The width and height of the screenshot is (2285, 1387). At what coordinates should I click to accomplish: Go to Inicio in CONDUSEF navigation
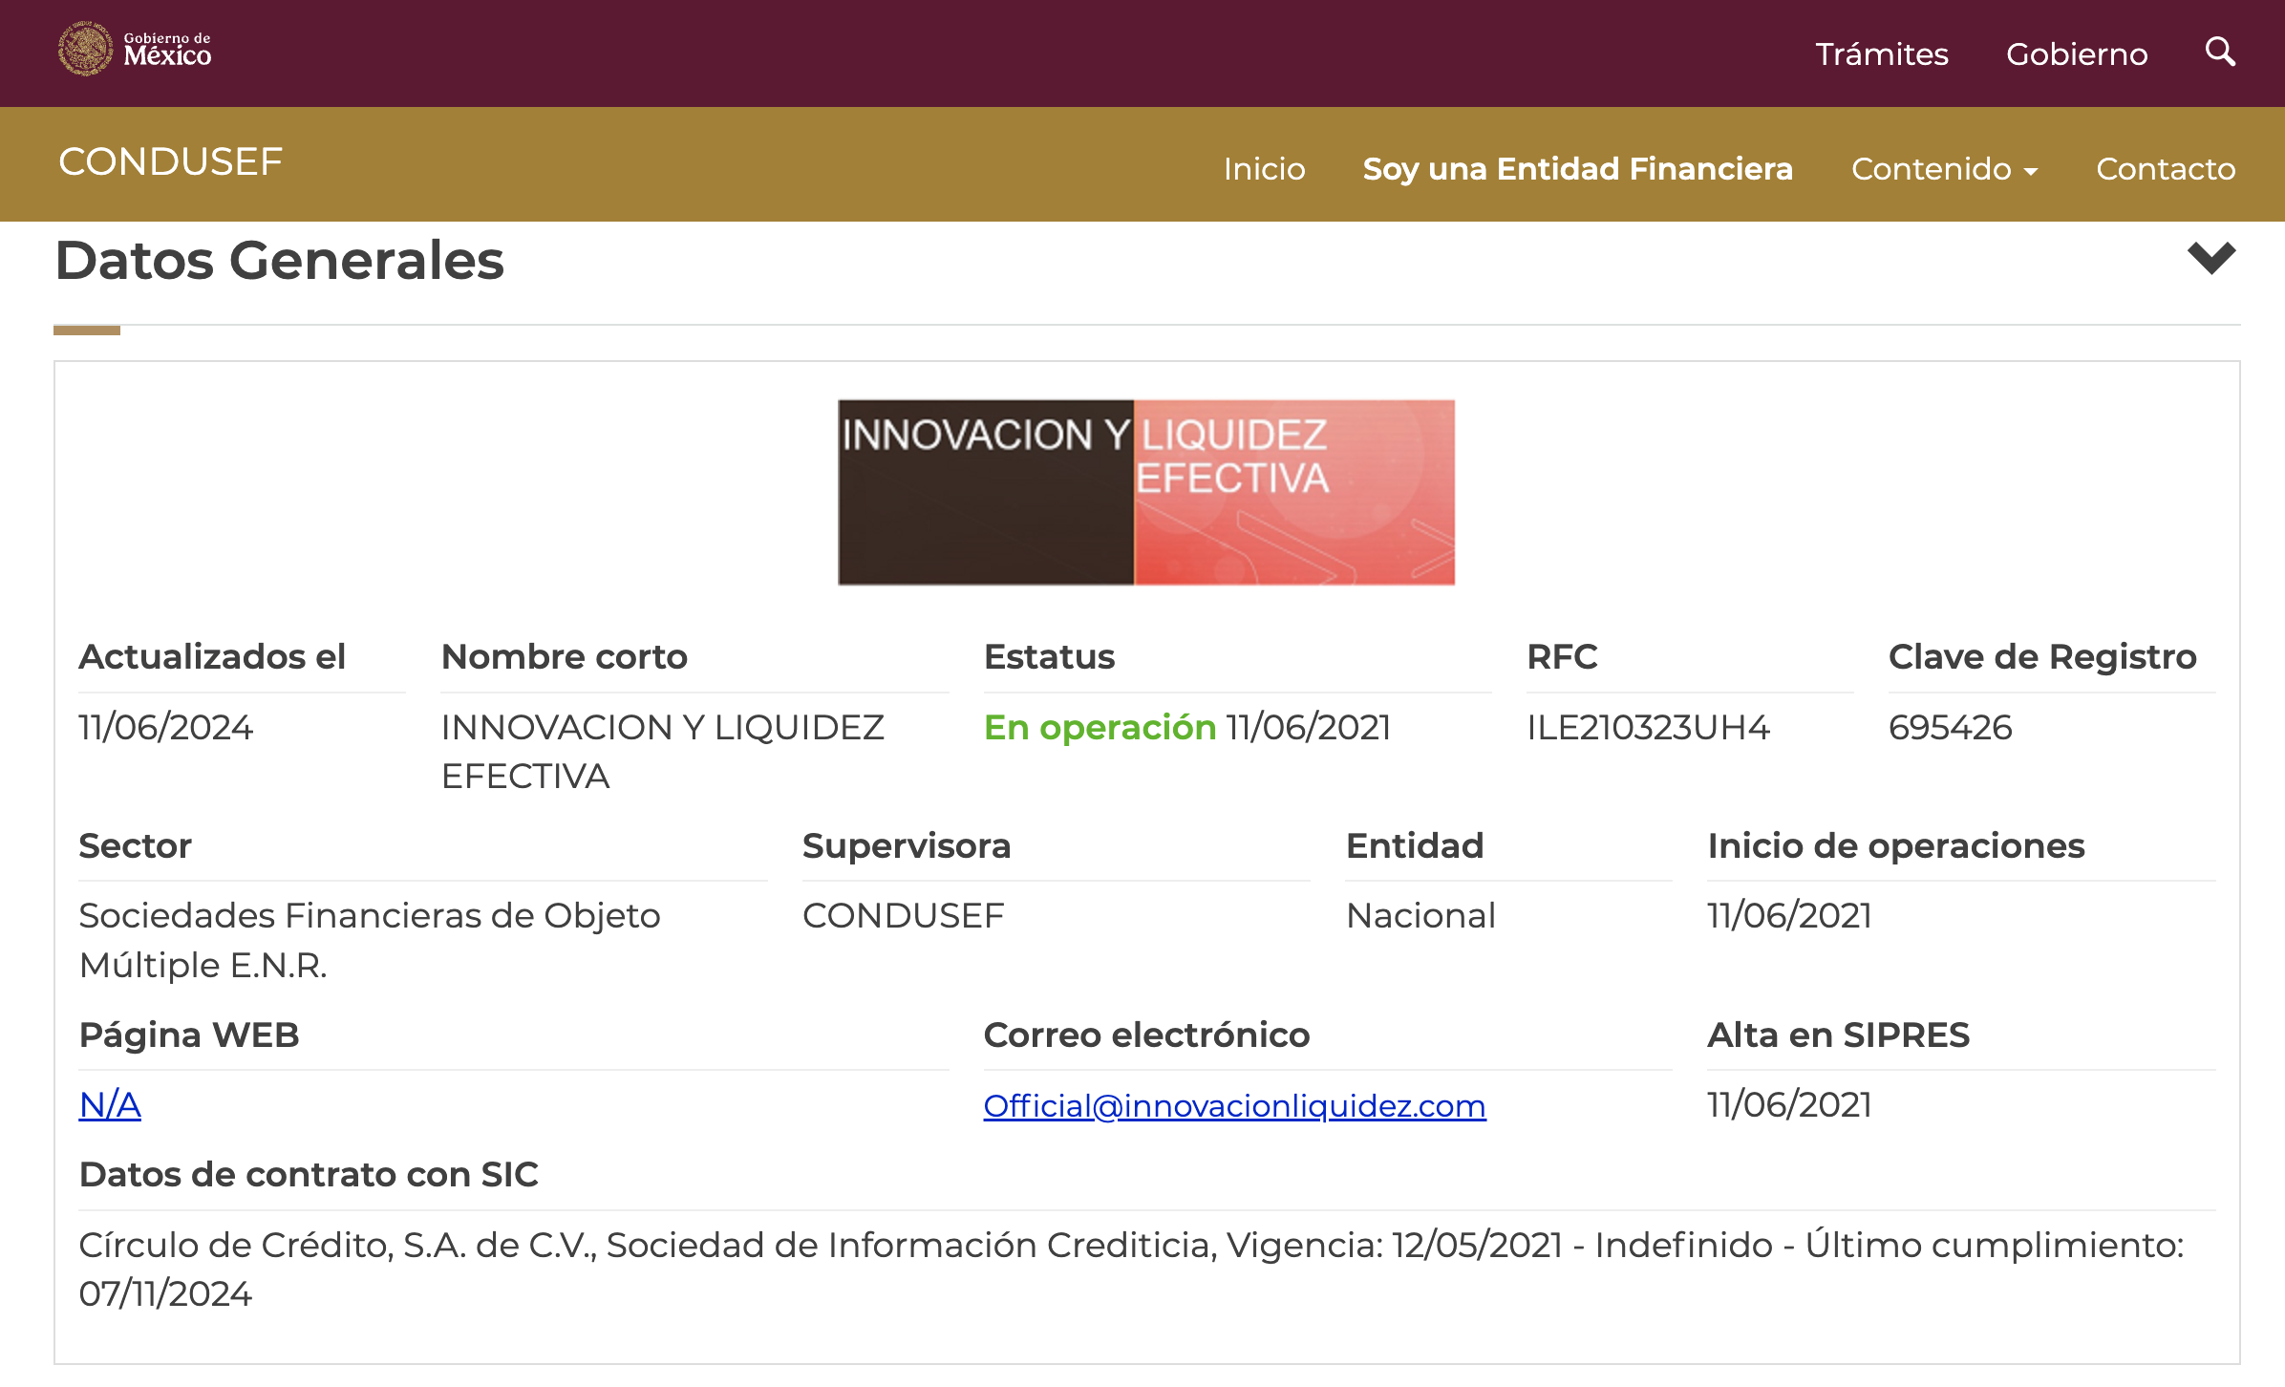click(1263, 169)
